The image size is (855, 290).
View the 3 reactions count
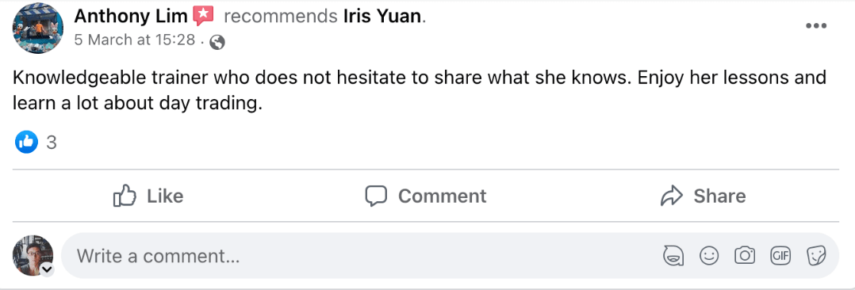(52, 143)
